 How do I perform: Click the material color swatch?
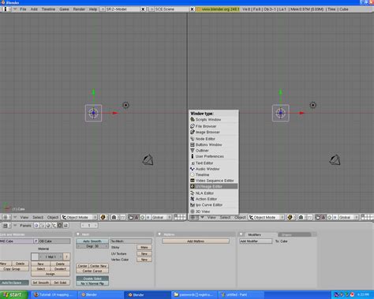[35, 256]
